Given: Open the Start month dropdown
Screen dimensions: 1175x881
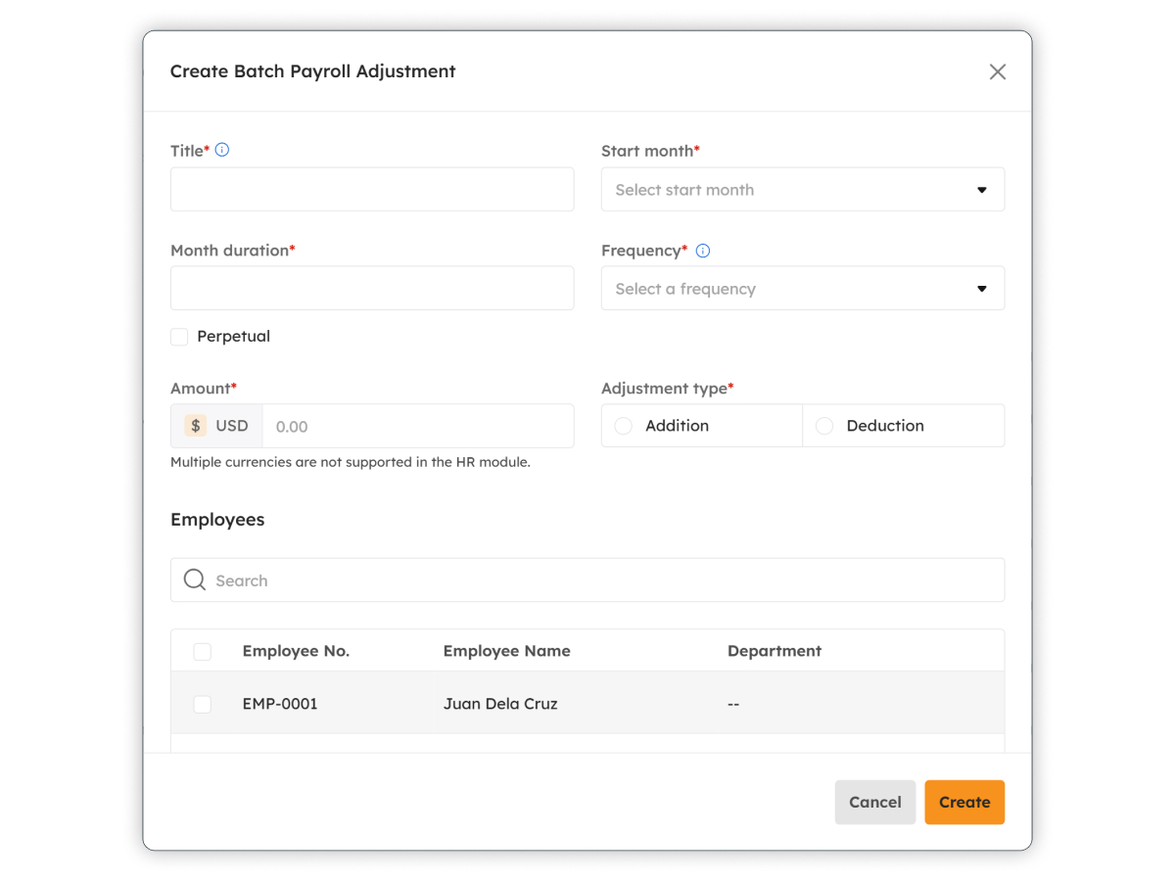Looking at the screenshot, I should pyautogui.click(x=803, y=189).
